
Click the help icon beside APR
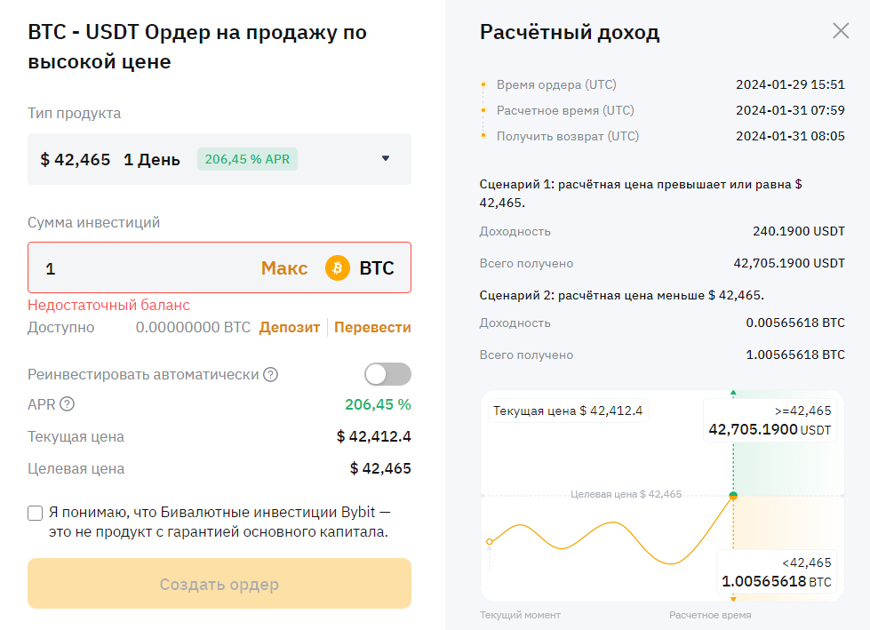click(x=67, y=405)
